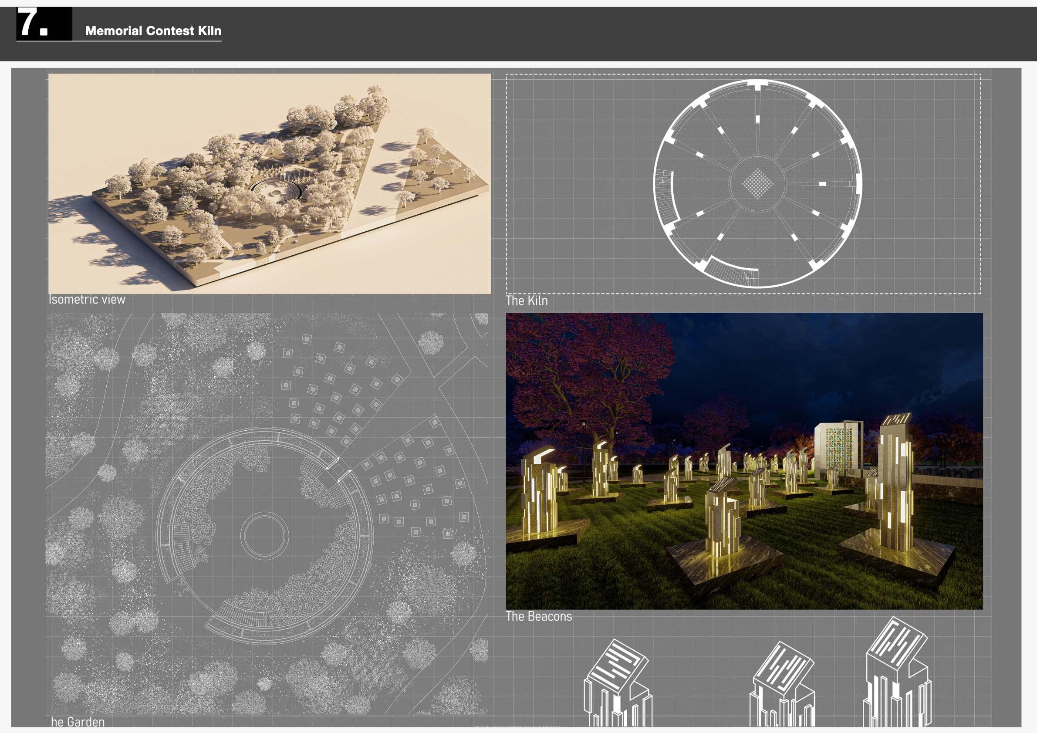Click The Beacons caption label
The width and height of the screenshot is (1037, 733).
(539, 616)
